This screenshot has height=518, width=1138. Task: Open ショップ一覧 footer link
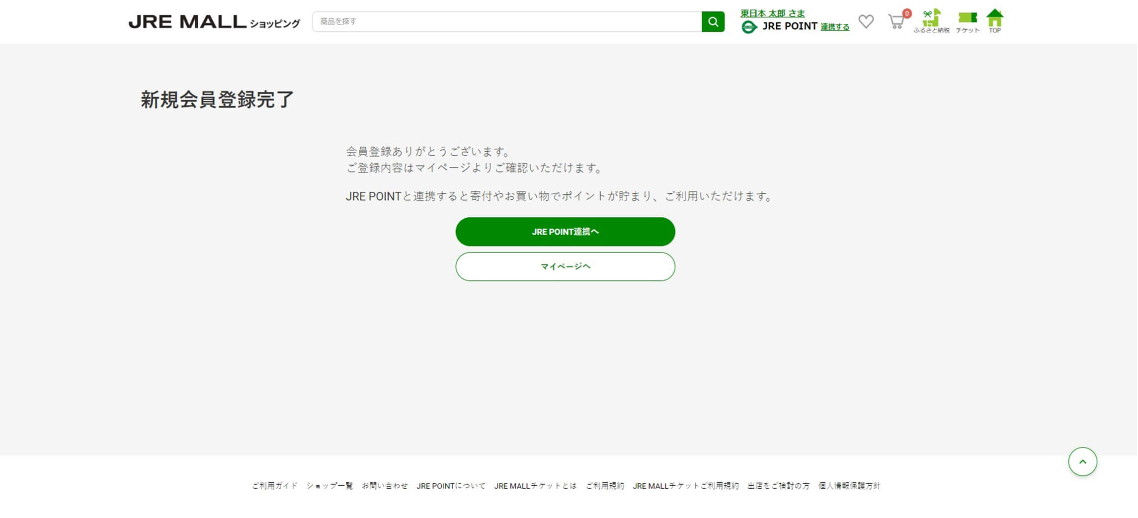(329, 486)
